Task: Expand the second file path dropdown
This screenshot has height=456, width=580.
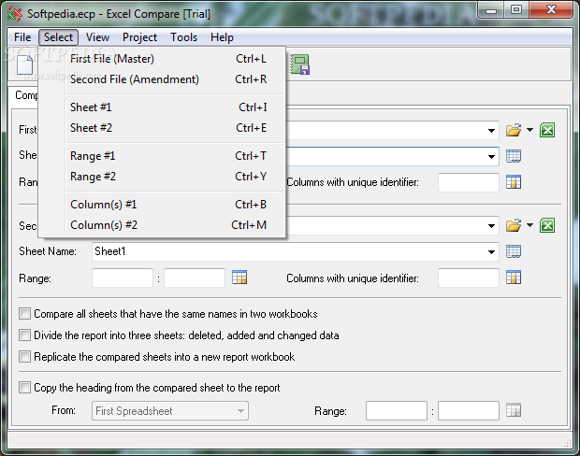Action: point(491,226)
